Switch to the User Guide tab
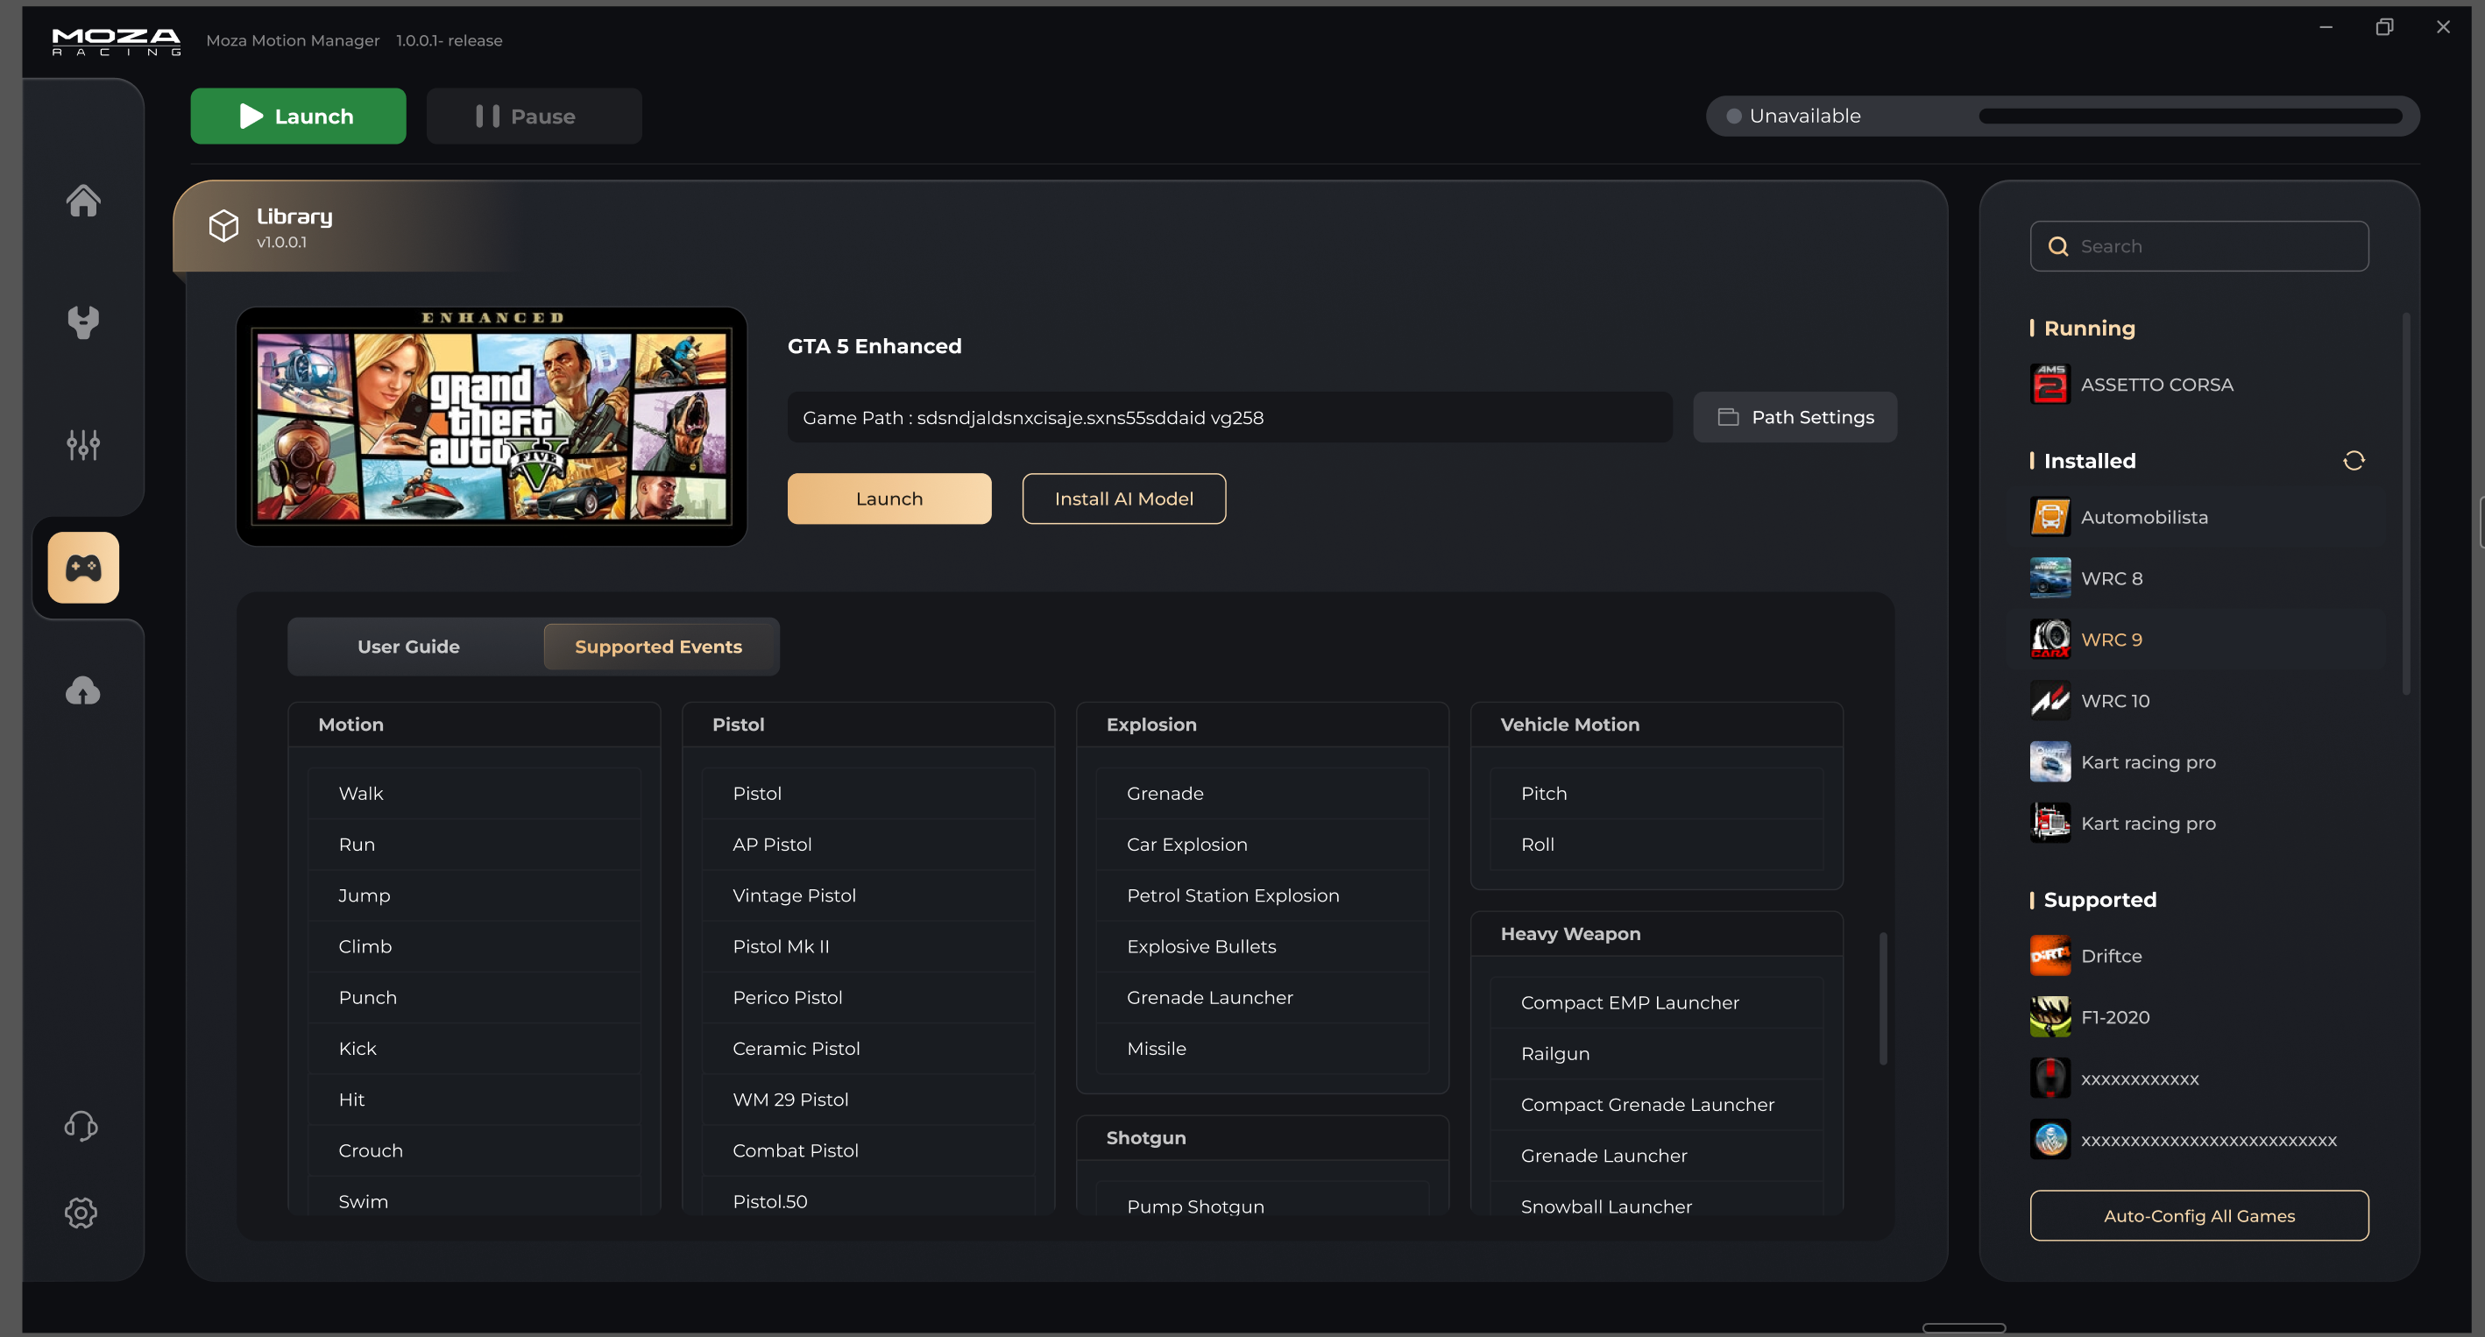The height and width of the screenshot is (1337, 2485). 409,647
